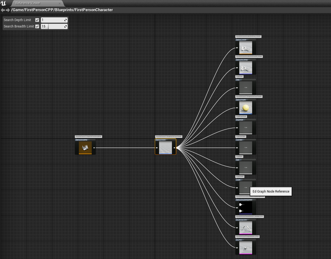Screen dimensions: 331x259
Task: Click the forward navigation arrow
Action: [8, 10]
